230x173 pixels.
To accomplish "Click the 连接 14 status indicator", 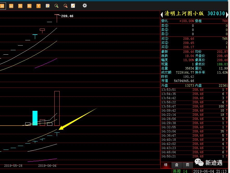I will (x=180, y=171).
